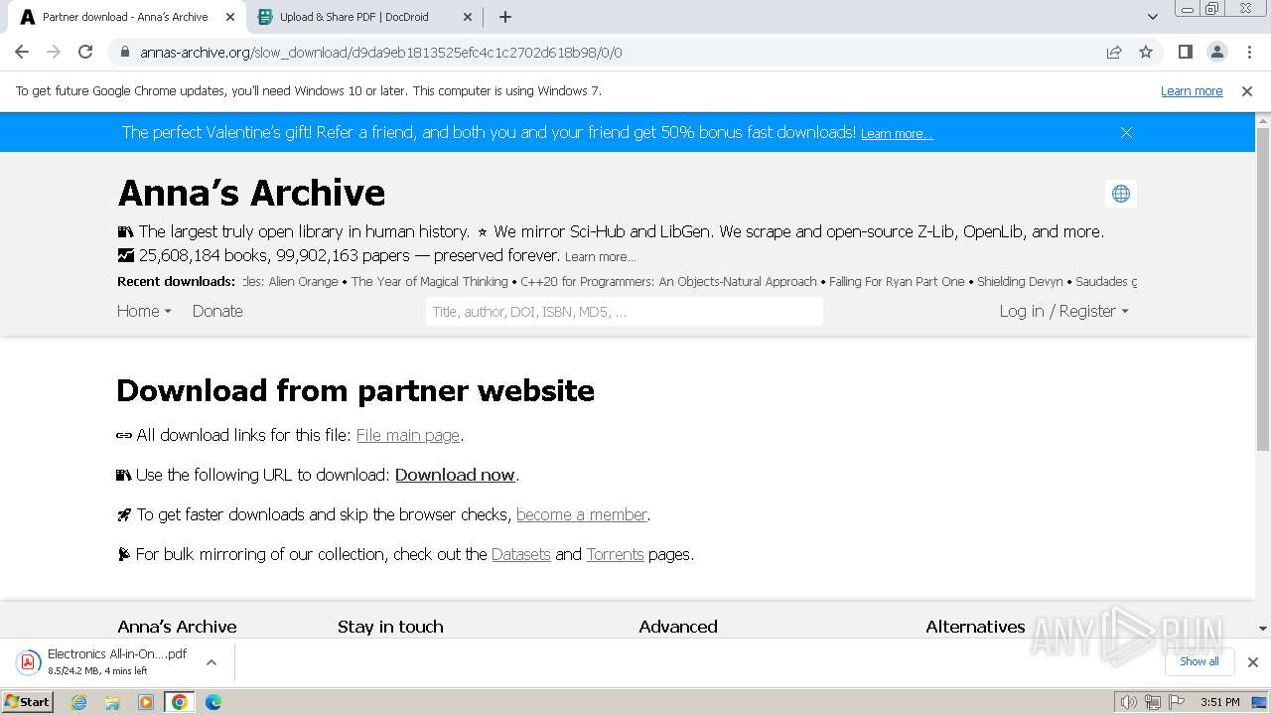Click the Alternatives footer heading
Image resolution: width=1271 pixels, height=715 pixels.
(x=975, y=627)
